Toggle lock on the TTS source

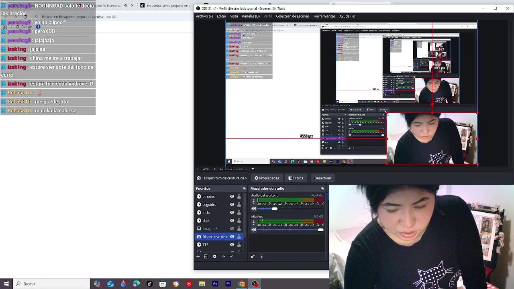click(239, 245)
